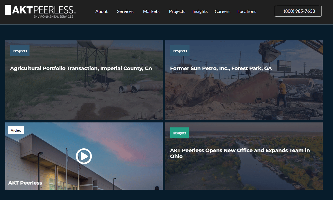
Task: Open Former Sun Petro, Inc., Forest Park project
Action: pos(221,68)
